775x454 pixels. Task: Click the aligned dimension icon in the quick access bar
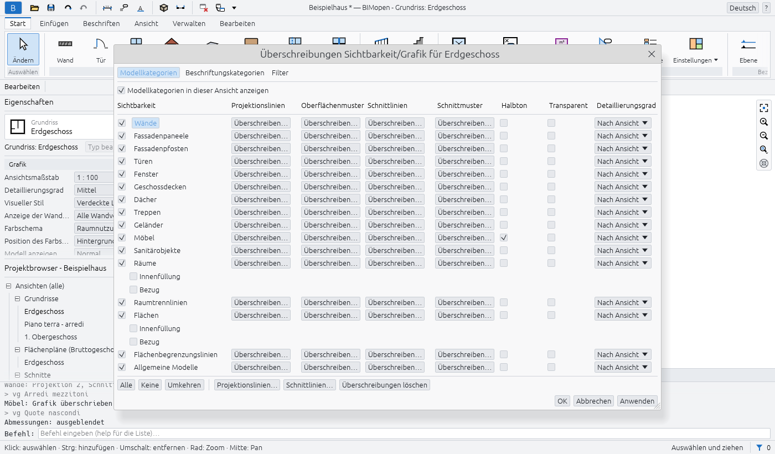tap(107, 8)
